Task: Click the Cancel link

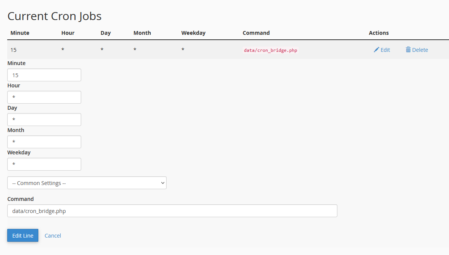Action: [x=53, y=235]
